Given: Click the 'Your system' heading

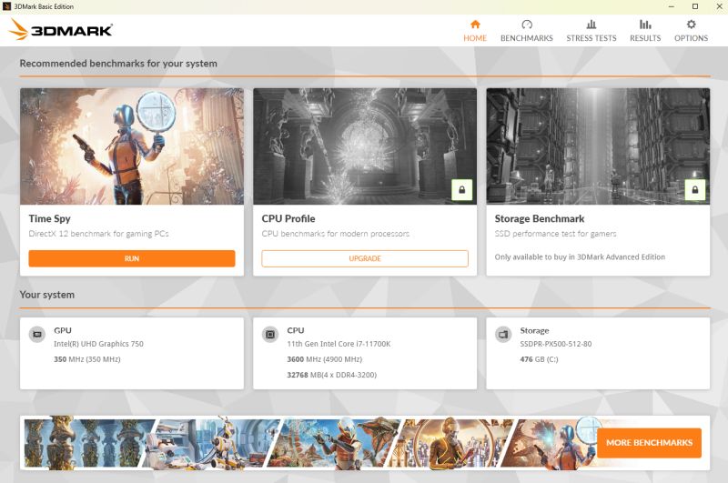Looking at the screenshot, I should click(x=47, y=295).
